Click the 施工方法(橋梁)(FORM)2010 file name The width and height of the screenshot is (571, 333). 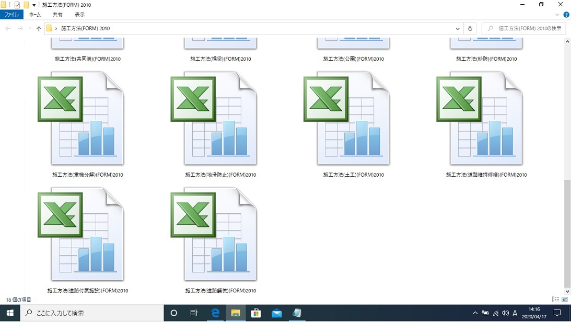tap(220, 59)
